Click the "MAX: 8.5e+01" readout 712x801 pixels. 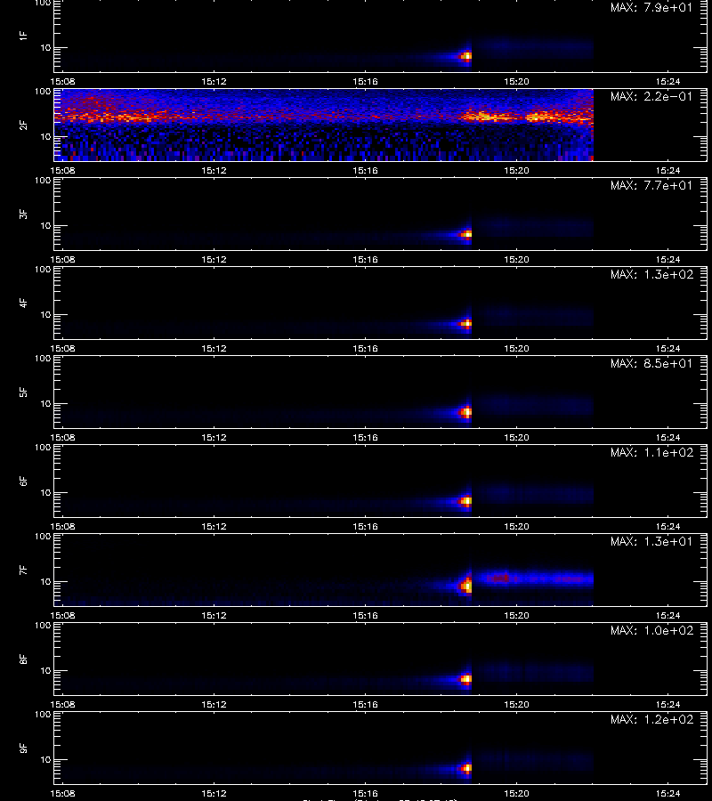[x=651, y=364]
